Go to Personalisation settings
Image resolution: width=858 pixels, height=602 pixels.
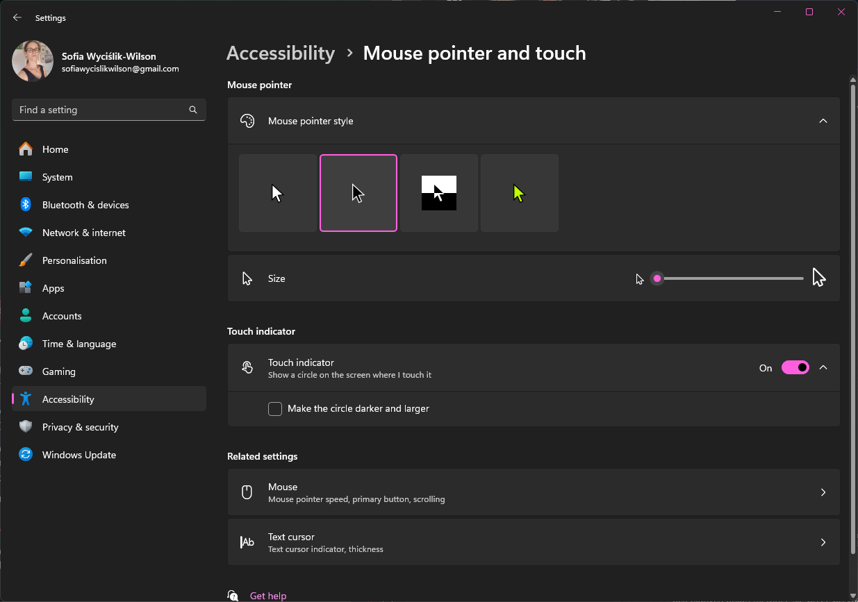click(x=74, y=260)
